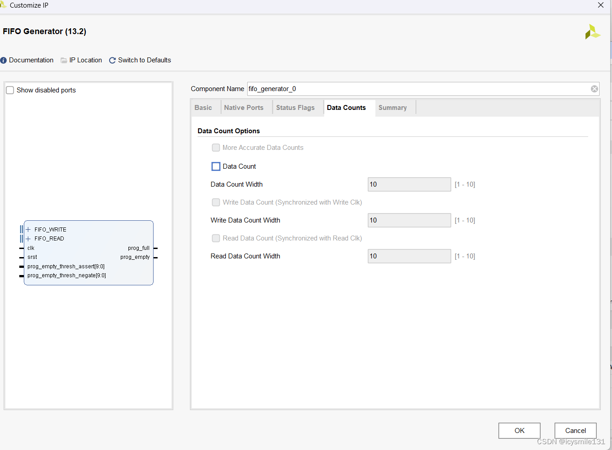Screen dimensions: 612x450
Task: Click the Component Name text field
Action: (x=418, y=89)
